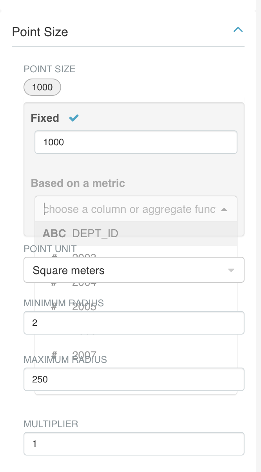Click the ABC type icon beside DEPT_ID
Image resolution: width=261 pixels, height=472 pixels.
pyautogui.click(x=54, y=233)
